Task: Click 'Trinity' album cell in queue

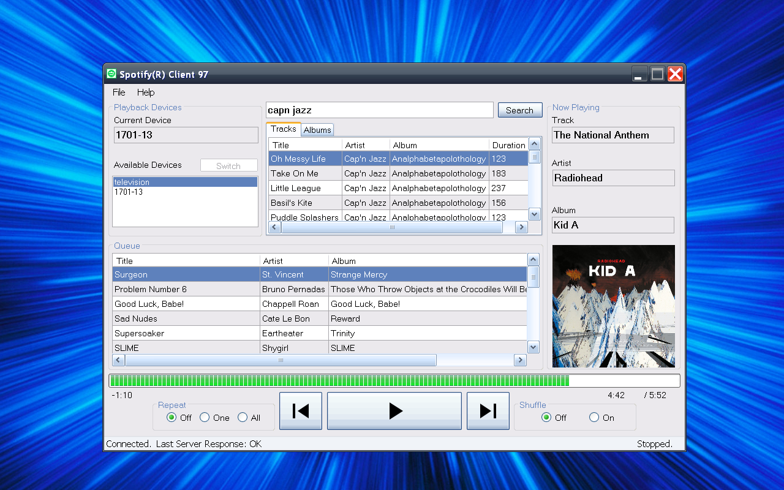Action: [x=428, y=333]
